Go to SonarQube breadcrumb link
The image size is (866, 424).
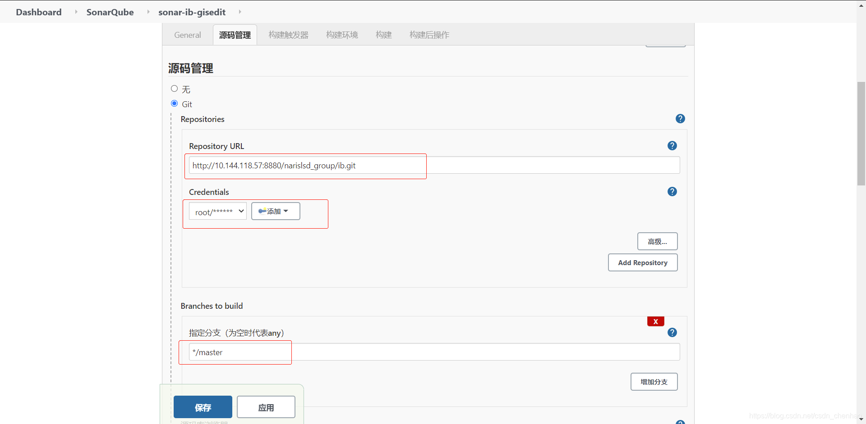coord(110,12)
